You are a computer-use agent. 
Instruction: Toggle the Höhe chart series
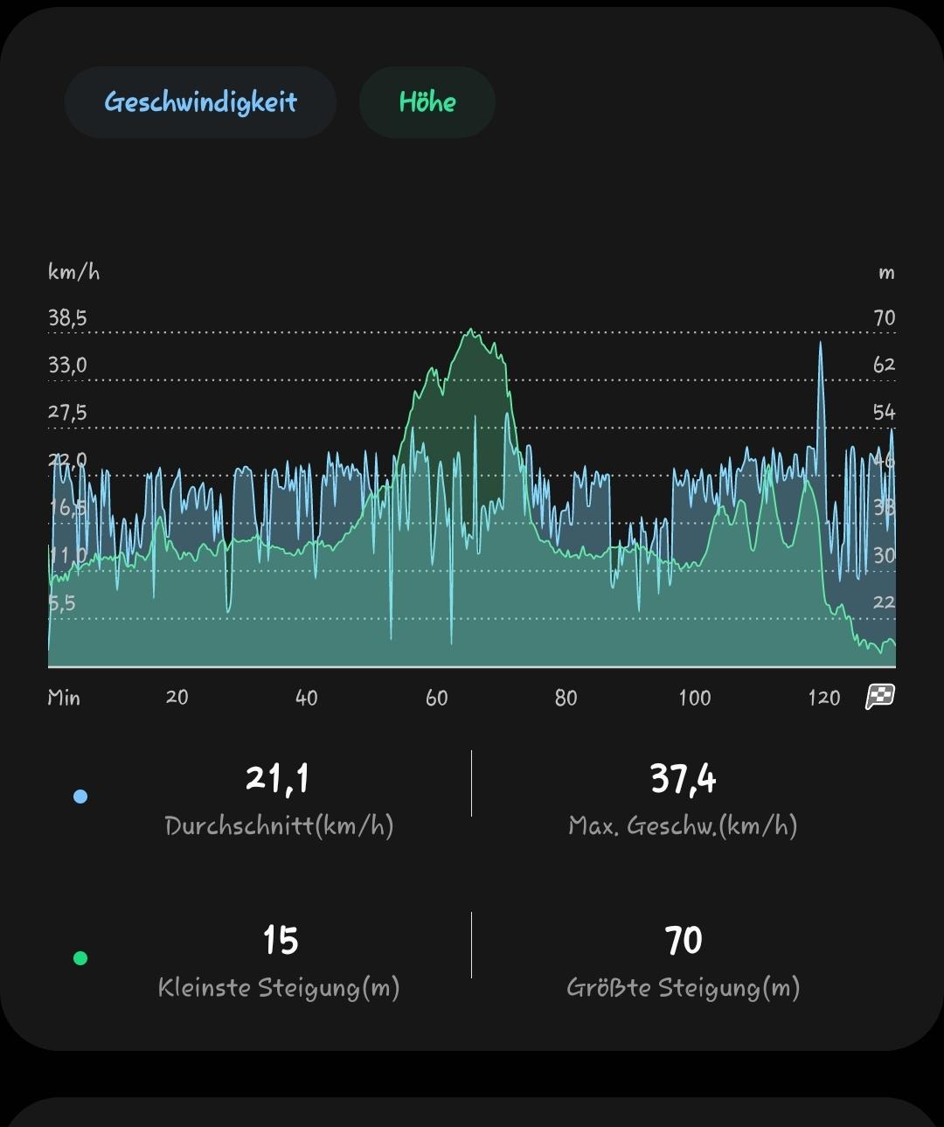point(427,102)
